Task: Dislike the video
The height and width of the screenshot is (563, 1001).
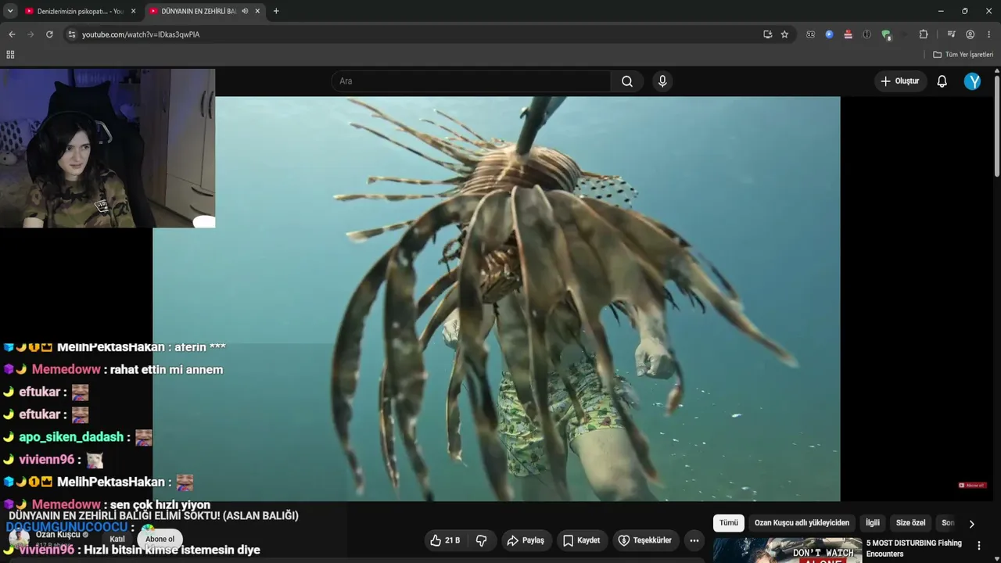Action: click(482, 540)
